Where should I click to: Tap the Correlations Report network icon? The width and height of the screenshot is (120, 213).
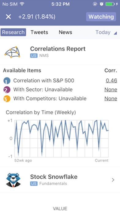coord(12,52)
